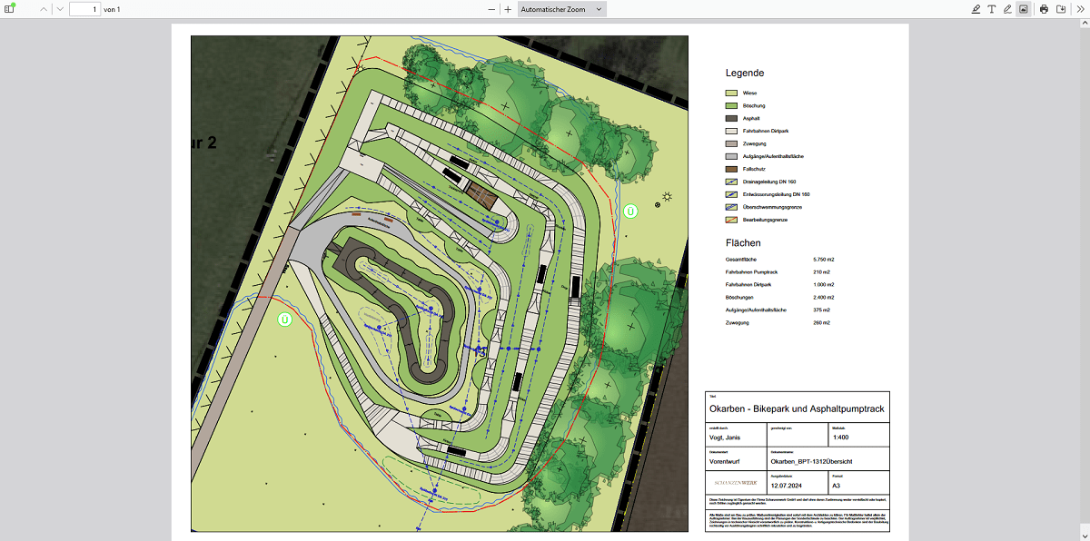Go to previous page arrow
The width and height of the screenshot is (1090, 541).
click(43, 9)
